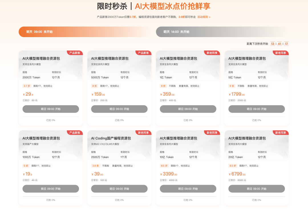Screen dimensions: 308x209
Task: Click the 8 折 discount tag
Action: [x=94, y=86]
